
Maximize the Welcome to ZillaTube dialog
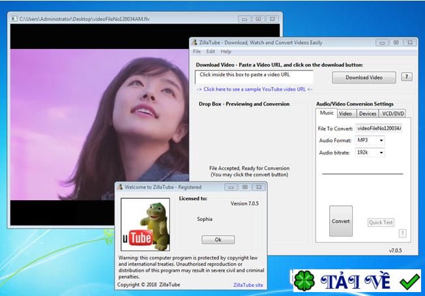point(244,187)
